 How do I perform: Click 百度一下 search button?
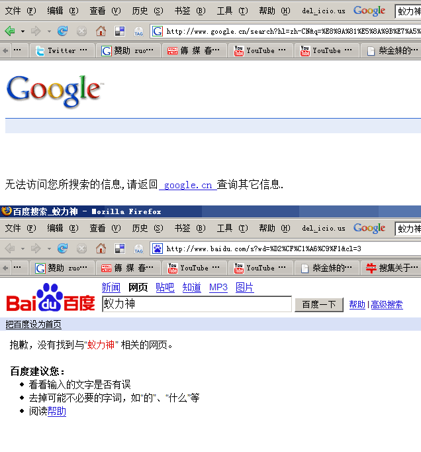click(319, 305)
